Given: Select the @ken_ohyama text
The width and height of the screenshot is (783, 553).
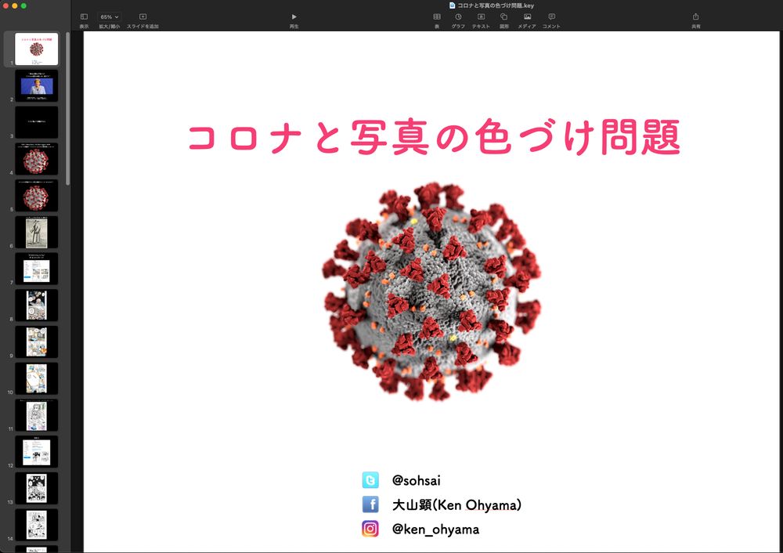Looking at the screenshot, I should point(435,530).
